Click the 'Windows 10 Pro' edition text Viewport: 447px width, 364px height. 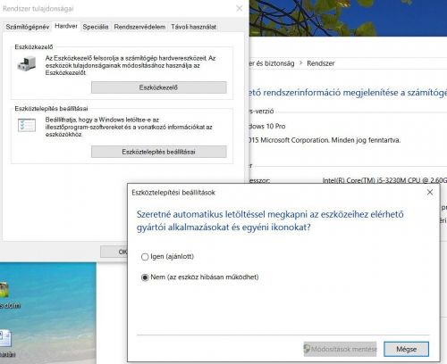[267, 126]
